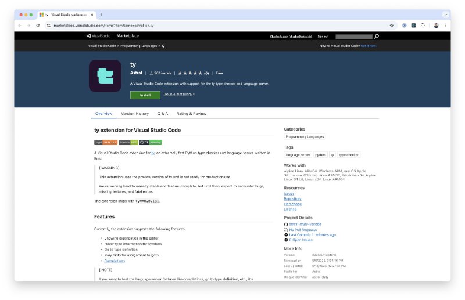Switch to Version History tab
The height and width of the screenshot is (300, 465).
pyautogui.click(x=135, y=113)
